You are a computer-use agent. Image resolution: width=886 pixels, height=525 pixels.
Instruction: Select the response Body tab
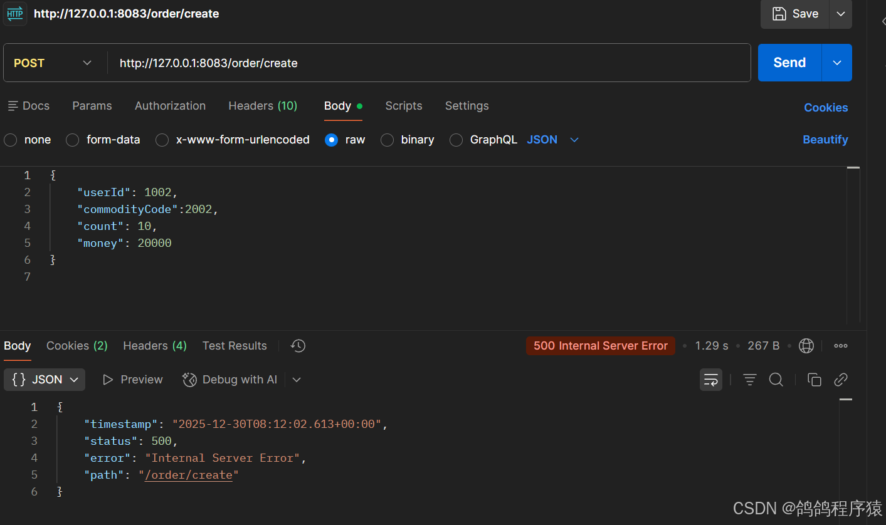pos(18,346)
